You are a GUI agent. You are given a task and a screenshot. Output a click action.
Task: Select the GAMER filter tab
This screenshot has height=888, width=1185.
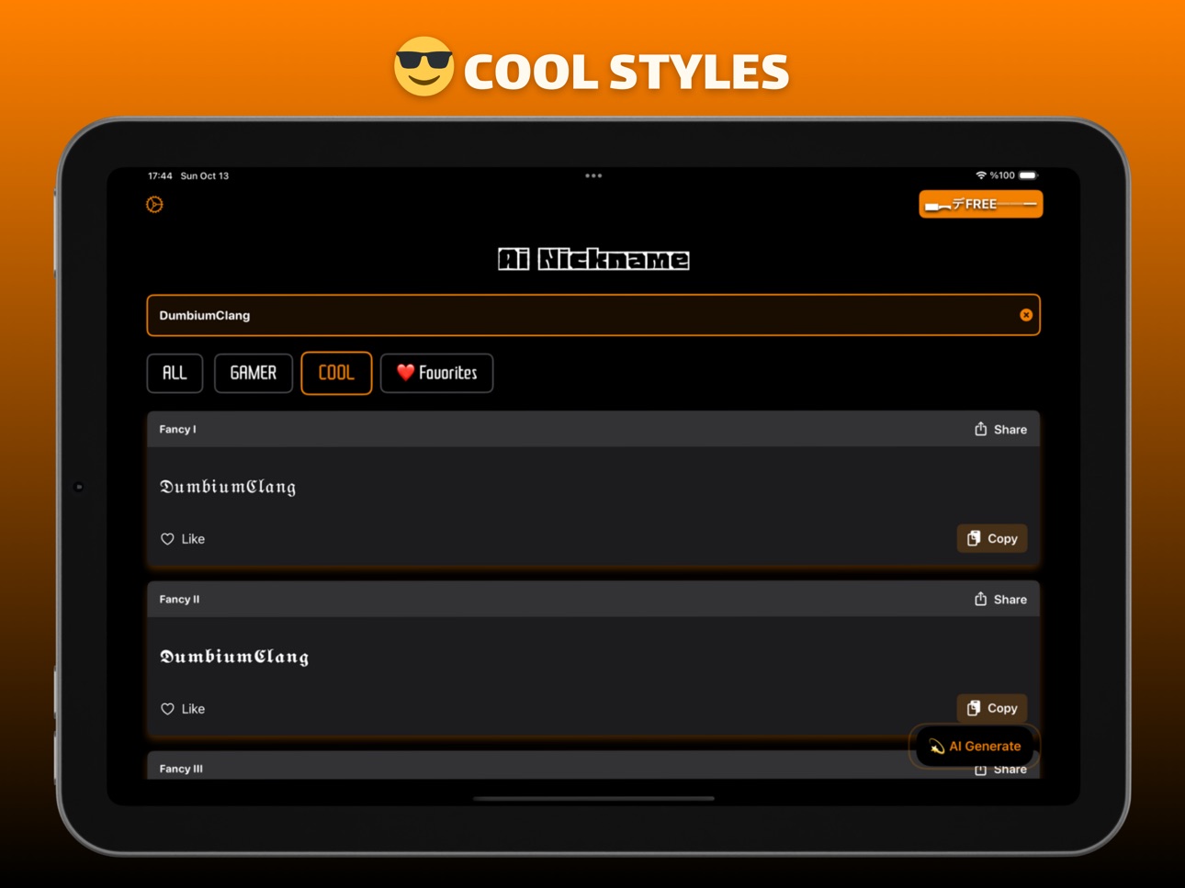254,373
